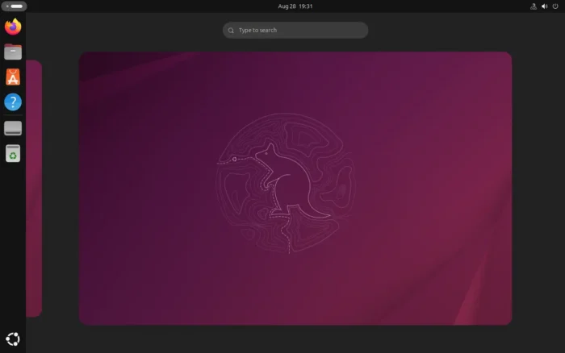Click the volume speaker icon
565x353 pixels.
click(544, 6)
